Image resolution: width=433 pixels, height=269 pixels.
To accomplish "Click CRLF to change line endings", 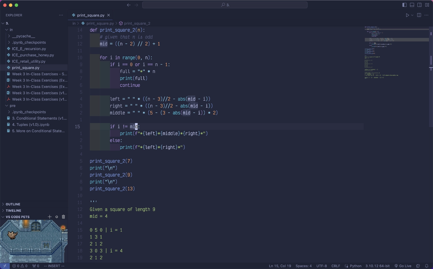I will (x=336, y=266).
